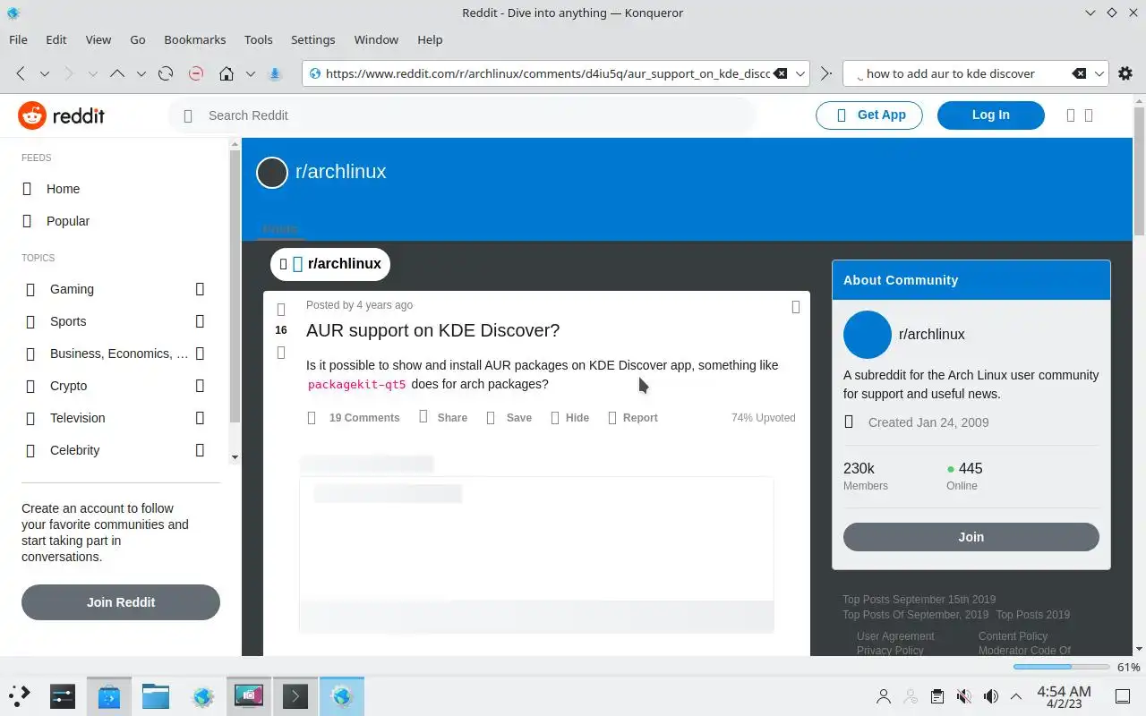Open the Bookmarks menu
This screenshot has width=1146, height=716.
[x=195, y=39]
